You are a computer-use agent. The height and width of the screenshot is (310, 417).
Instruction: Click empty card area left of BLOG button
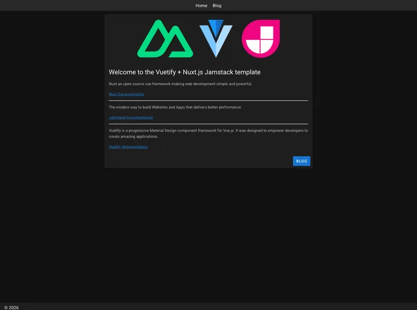200,161
